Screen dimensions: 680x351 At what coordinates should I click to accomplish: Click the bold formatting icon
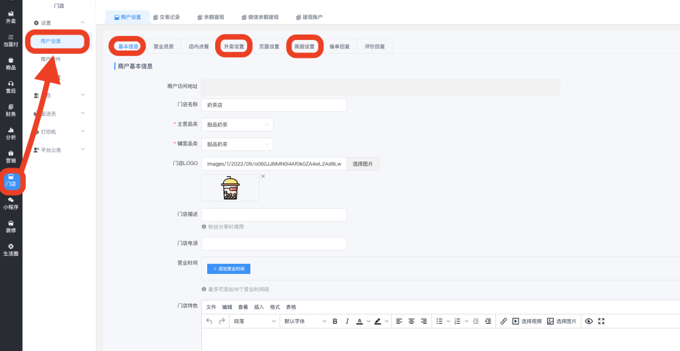tap(335, 321)
